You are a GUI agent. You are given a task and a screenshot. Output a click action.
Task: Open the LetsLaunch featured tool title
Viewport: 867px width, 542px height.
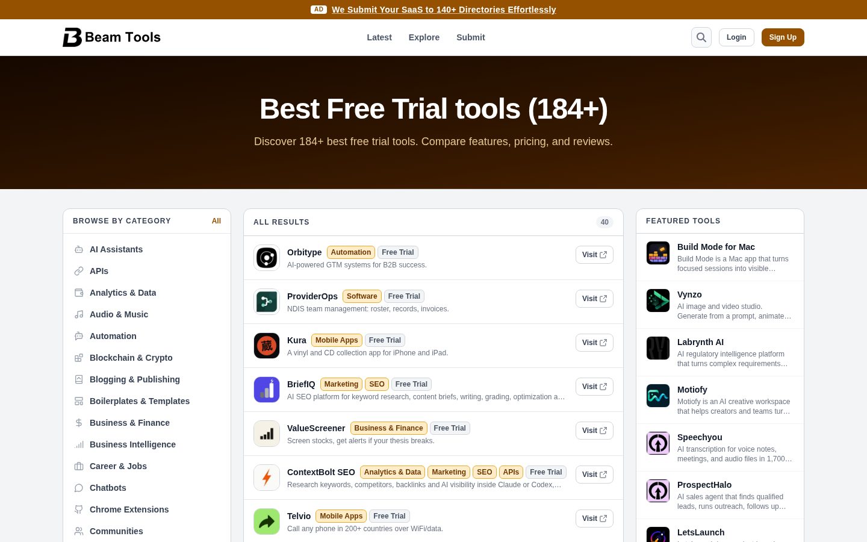coord(701,532)
